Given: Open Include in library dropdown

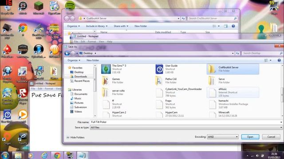Looking at the screenshot, I should 97,26.
